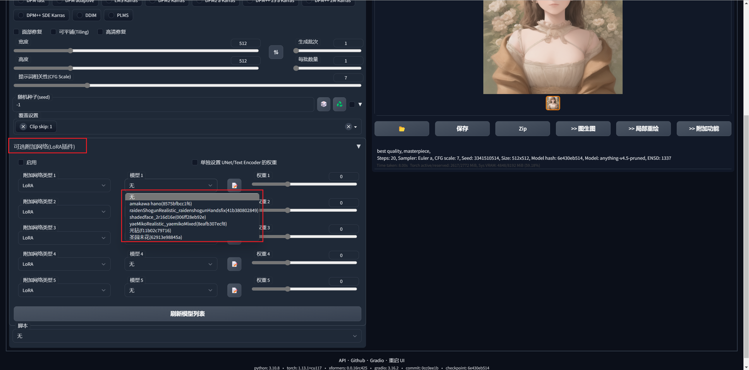
Task: Enable the 可平铺(Tiling) checkbox
Action: (54, 32)
